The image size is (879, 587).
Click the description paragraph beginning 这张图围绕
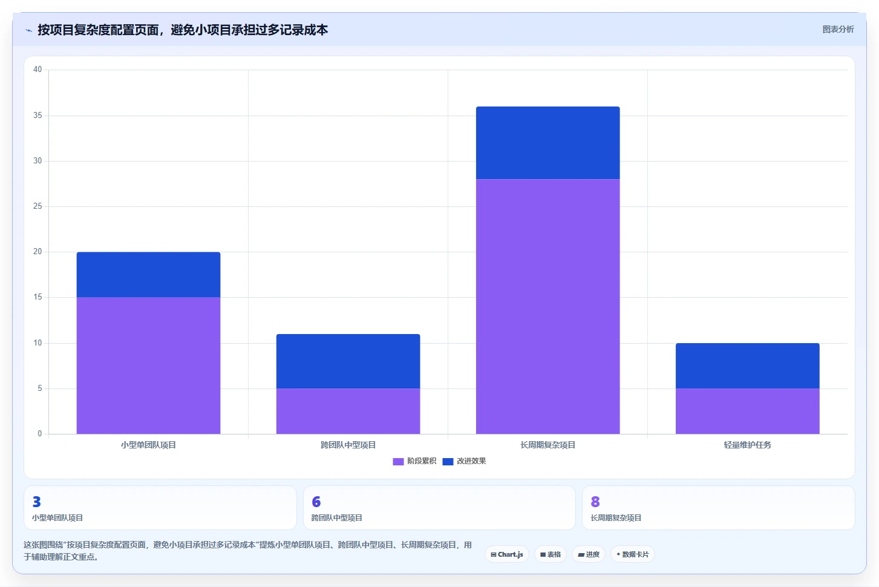247,551
